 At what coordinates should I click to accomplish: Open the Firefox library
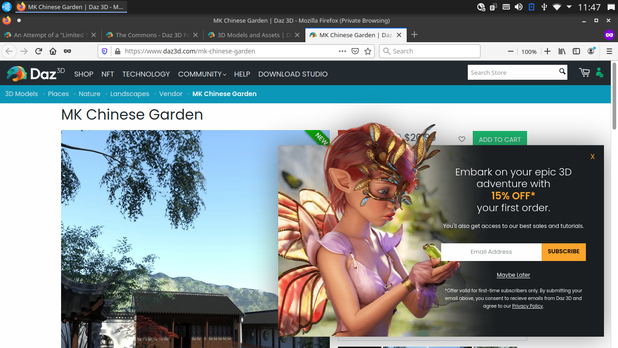pos(562,51)
